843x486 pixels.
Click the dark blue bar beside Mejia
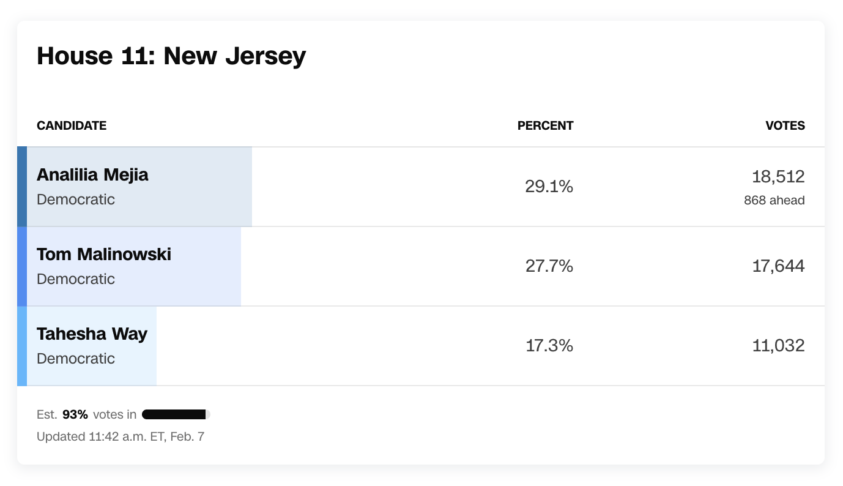22,187
